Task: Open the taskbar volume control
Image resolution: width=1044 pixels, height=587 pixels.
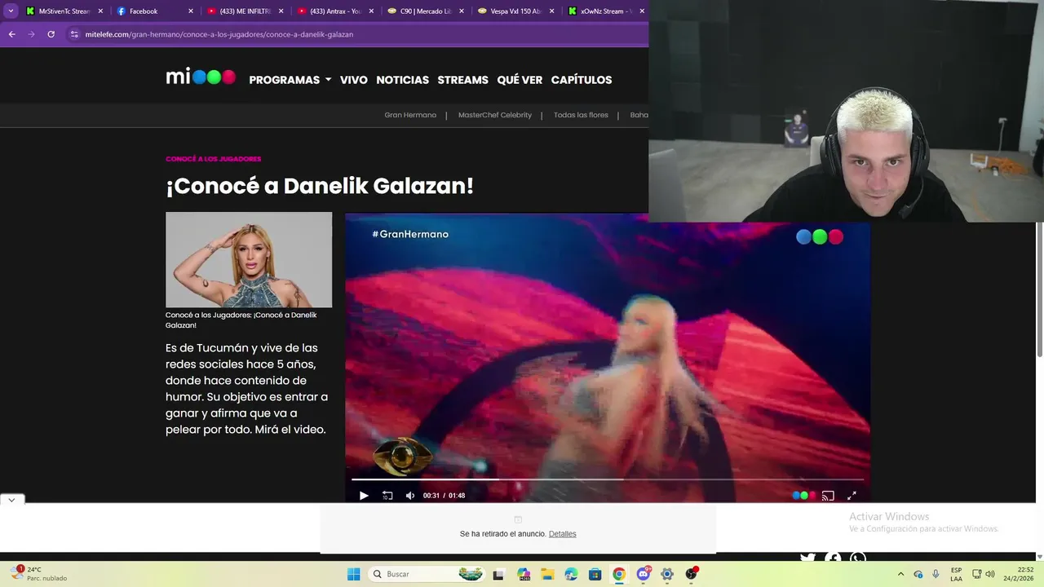Action: (990, 574)
